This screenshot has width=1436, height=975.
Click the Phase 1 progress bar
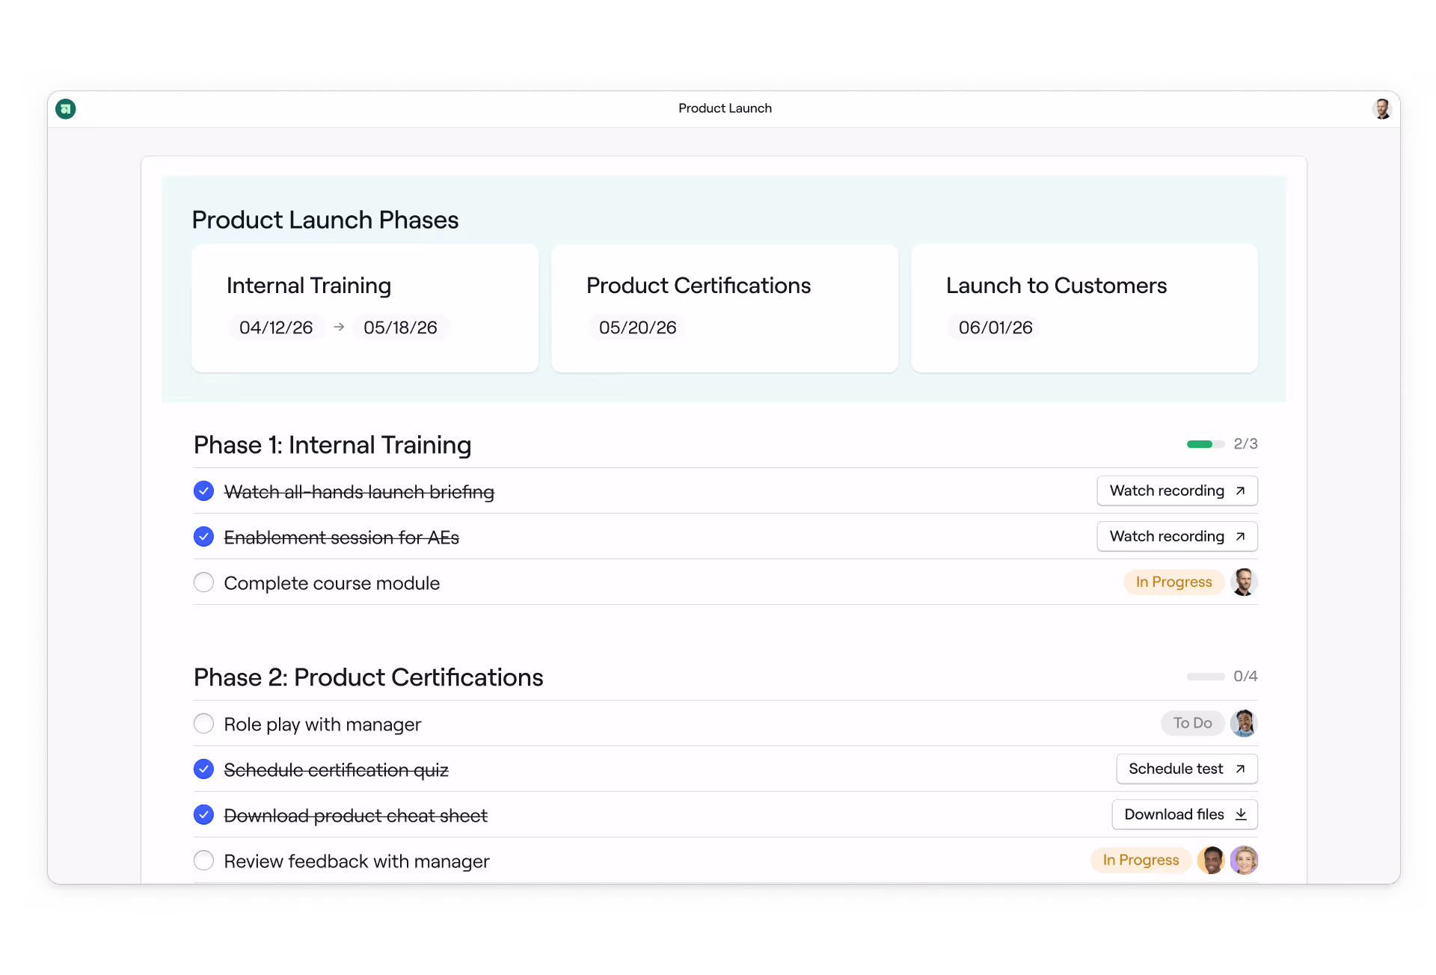(x=1205, y=444)
